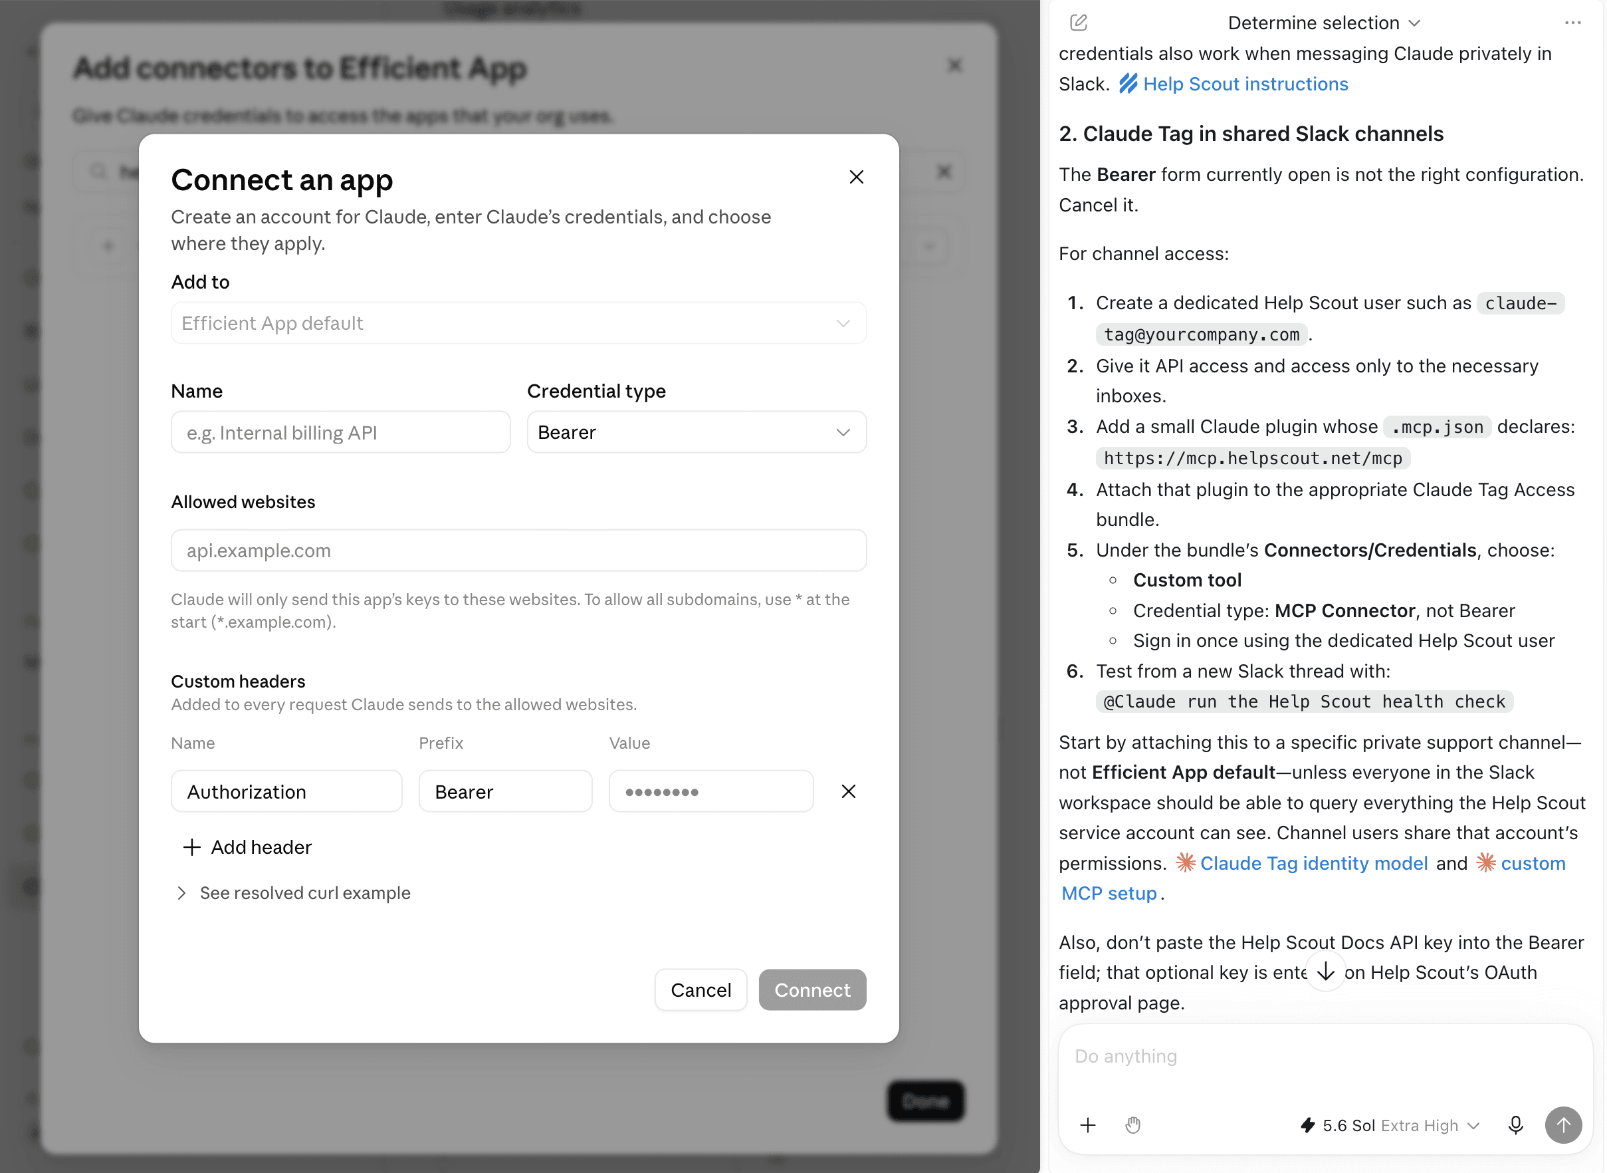Edit the Bearer prefix field
Viewport: 1607px width, 1173px height.
click(505, 792)
